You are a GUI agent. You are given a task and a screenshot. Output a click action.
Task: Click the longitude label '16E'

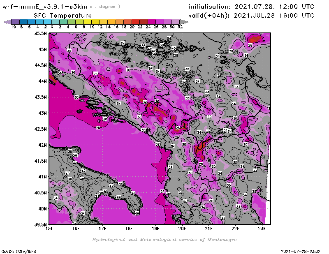coord(76,229)
